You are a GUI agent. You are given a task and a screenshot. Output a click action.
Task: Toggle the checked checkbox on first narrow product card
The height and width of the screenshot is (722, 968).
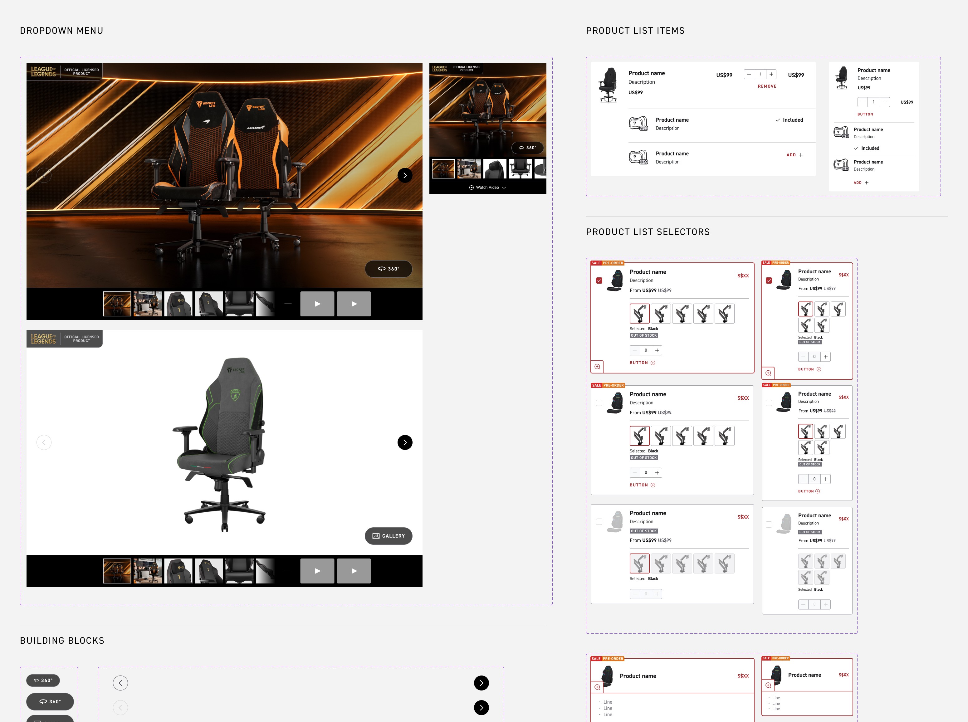click(x=769, y=281)
